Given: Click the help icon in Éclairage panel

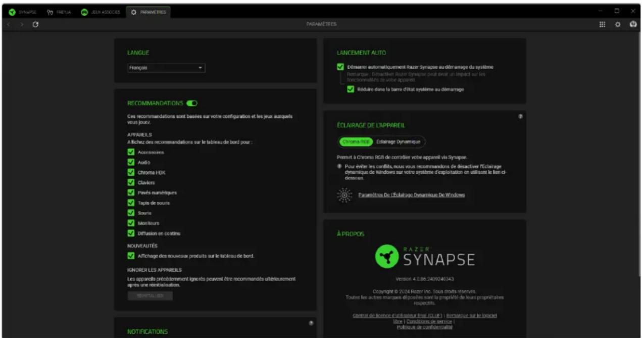Looking at the screenshot, I should tap(520, 116).
